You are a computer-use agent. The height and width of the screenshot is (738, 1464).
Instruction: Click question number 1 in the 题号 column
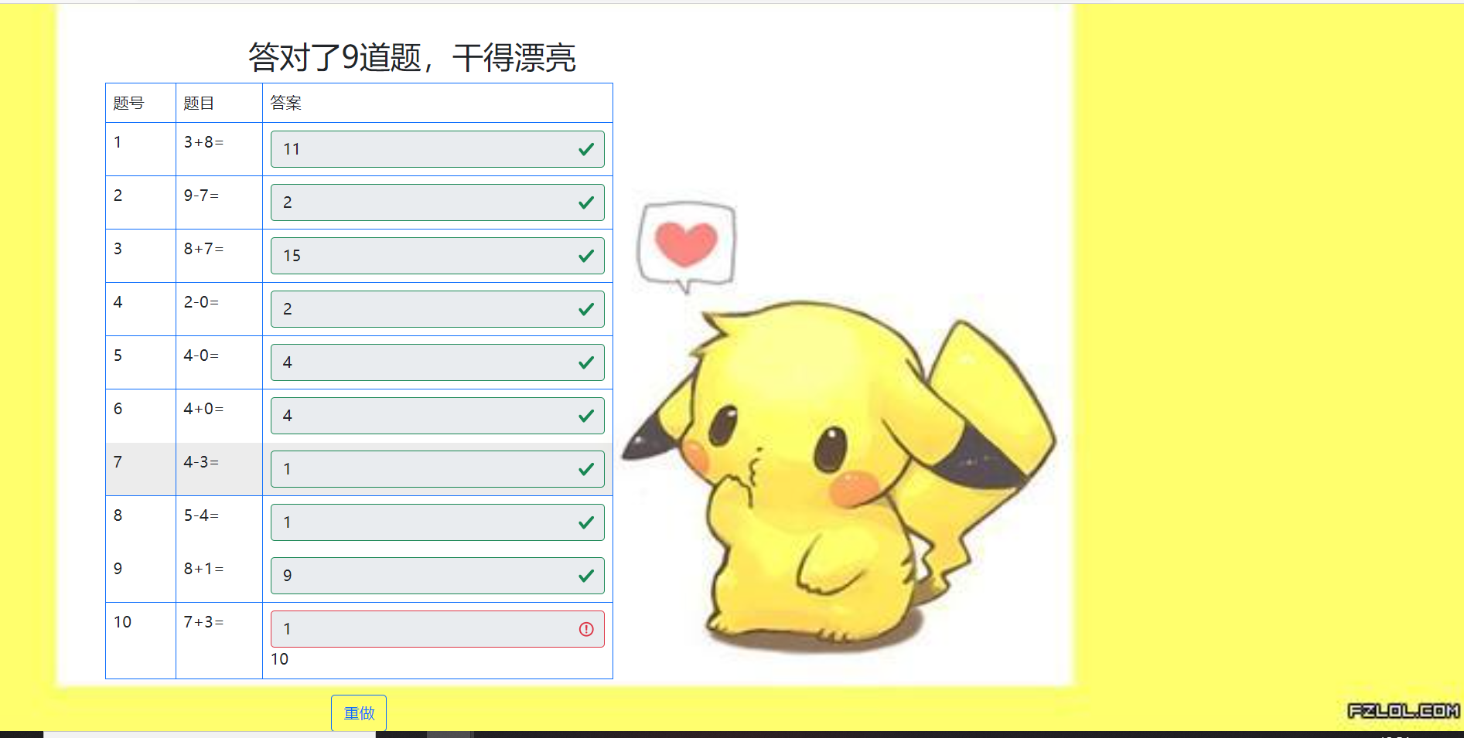click(x=118, y=142)
